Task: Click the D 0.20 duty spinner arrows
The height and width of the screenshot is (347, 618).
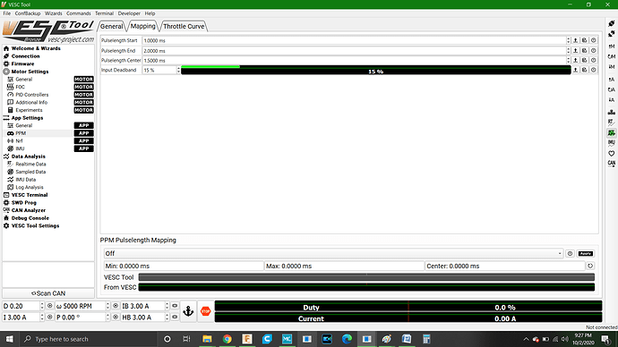Action: (x=42, y=306)
